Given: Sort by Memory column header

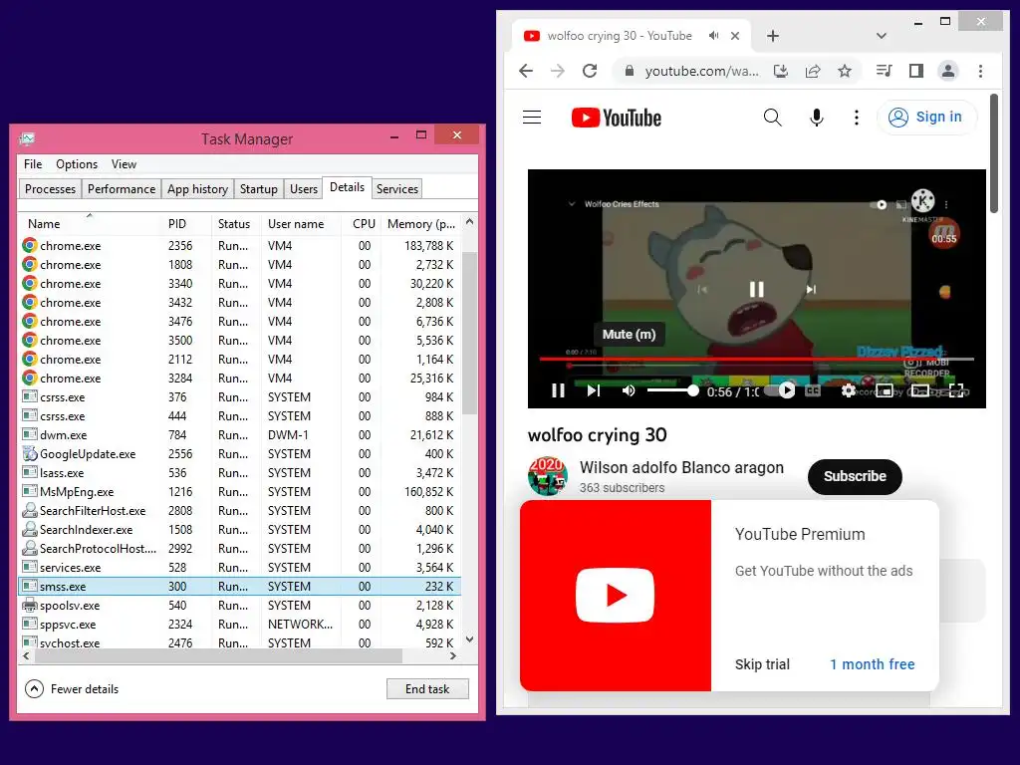Looking at the screenshot, I should (x=421, y=224).
